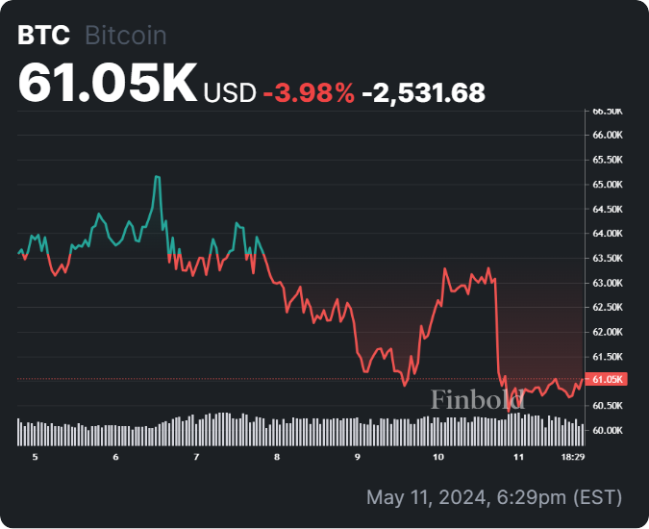Click the 63.00K price axis label
Image resolution: width=649 pixels, height=529 pixels.
click(x=608, y=283)
